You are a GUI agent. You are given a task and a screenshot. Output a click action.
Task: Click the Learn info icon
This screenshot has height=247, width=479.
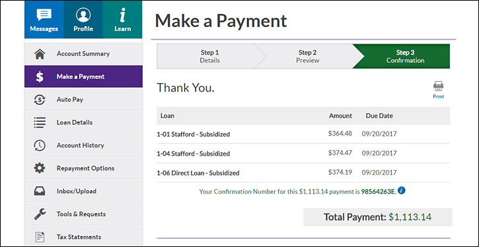pyautogui.click(x=122, y=15)
